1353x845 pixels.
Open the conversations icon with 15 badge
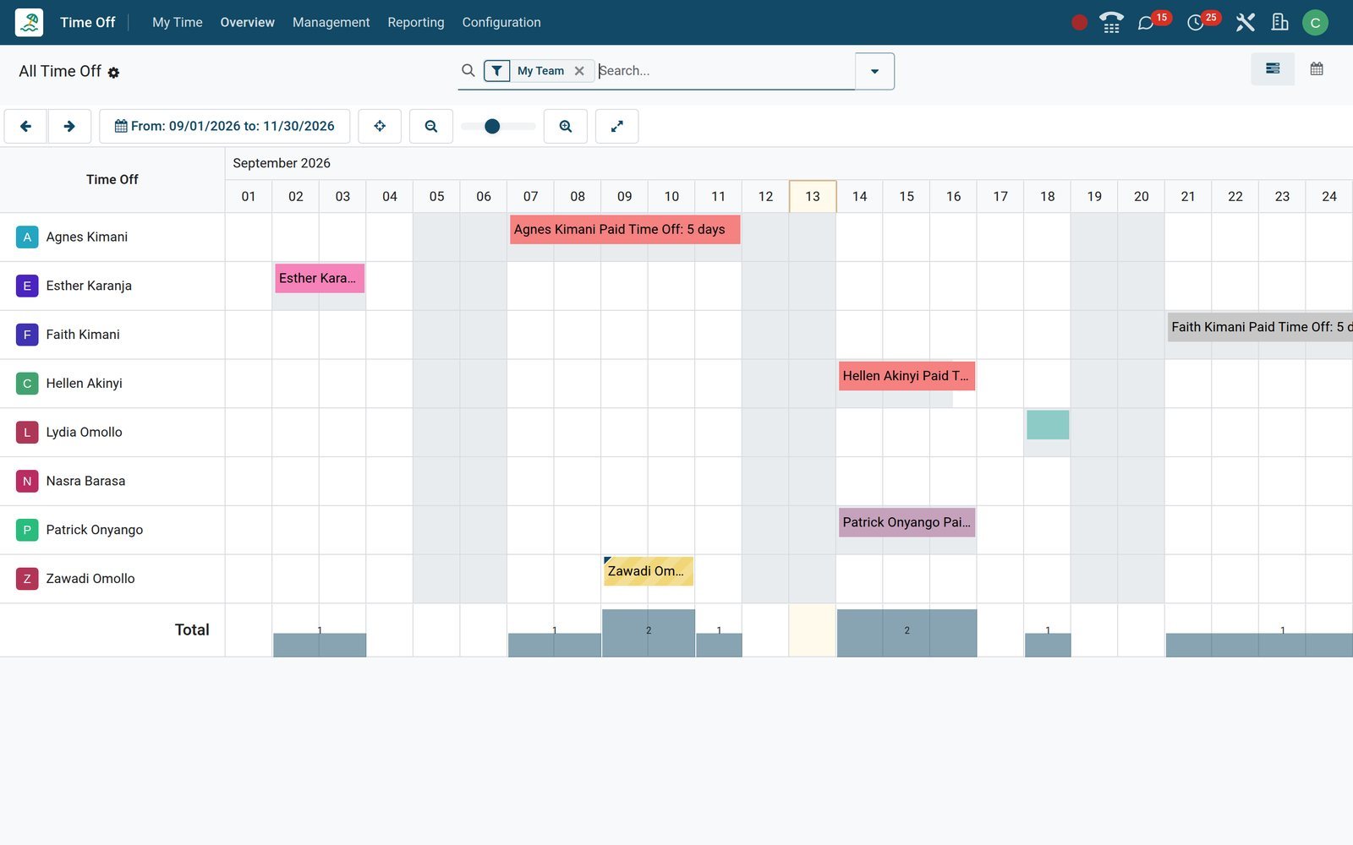tap(1146, 23)
